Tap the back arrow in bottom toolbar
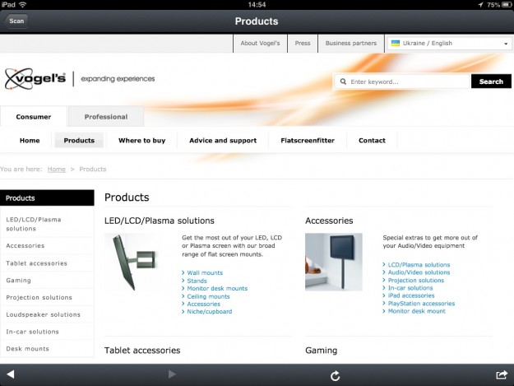The height and width of the screenshot is (386, 514). point(11,375)
